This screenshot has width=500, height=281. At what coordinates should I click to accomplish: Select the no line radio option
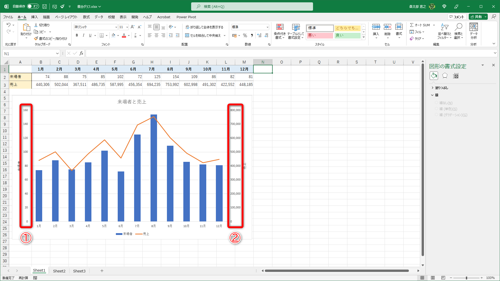pos(436,103)
